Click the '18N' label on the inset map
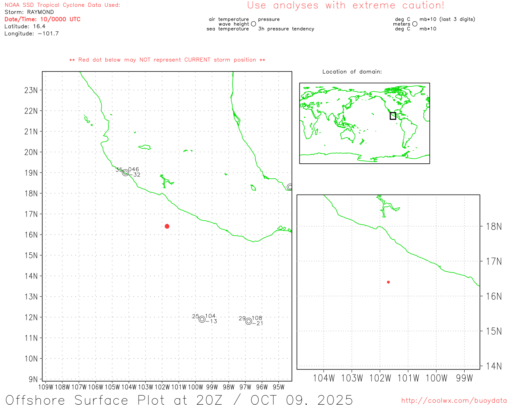Viewport: 507px width, 405px height. pyautogui.click(x=494, y=227)
